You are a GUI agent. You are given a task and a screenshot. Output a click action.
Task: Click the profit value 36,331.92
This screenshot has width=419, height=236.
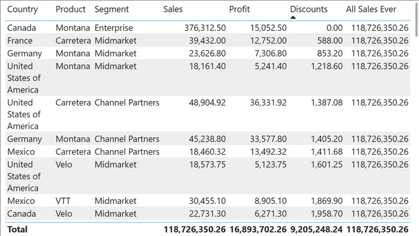click(268, 103)
